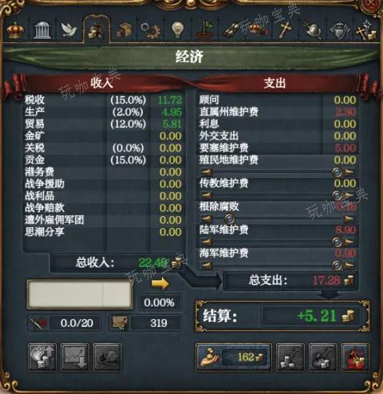Switch to the dove Diplomacy tab
Screen dimensions: 383x394
(x=69, y=30)
